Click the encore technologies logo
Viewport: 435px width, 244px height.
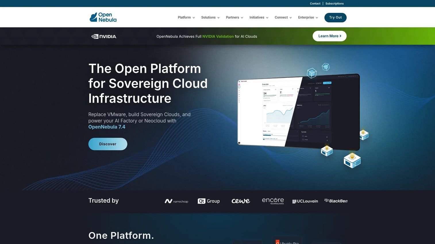pyautogui.click(x=273, y=201)
